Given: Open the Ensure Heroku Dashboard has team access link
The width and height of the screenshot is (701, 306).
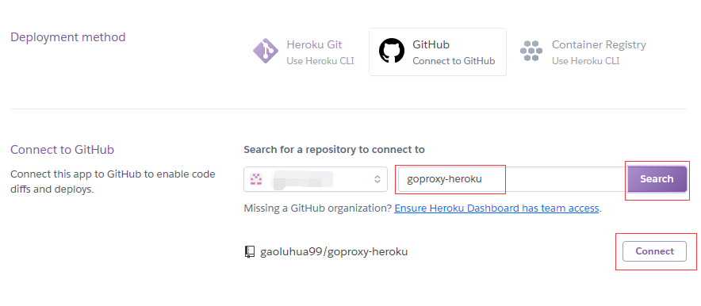Looking at the screenshot, I should click(496, 208).
